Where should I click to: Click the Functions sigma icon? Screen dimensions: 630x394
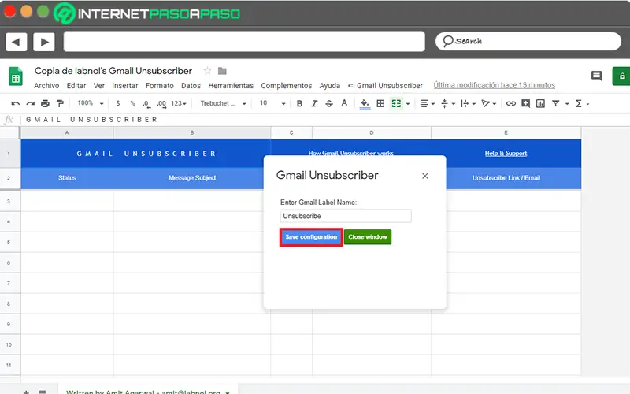tap(579, 104)
